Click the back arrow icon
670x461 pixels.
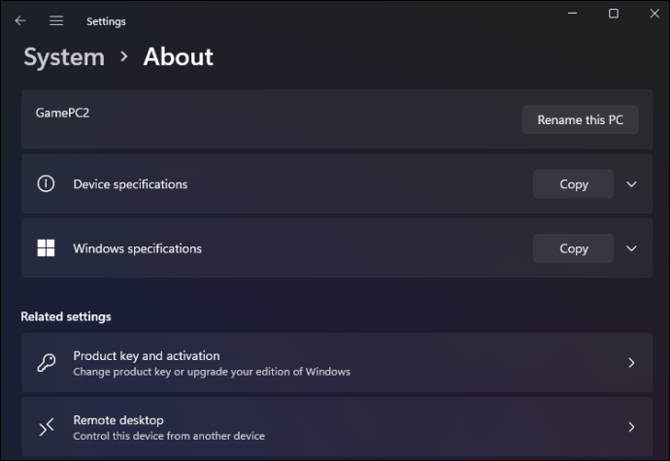[x=20, y=20]
